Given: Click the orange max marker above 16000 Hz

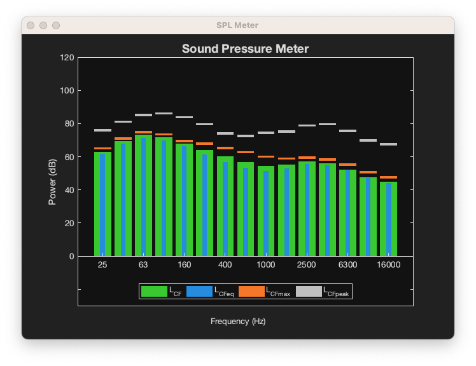Looking at the screenshot, I should click(388, 177).
